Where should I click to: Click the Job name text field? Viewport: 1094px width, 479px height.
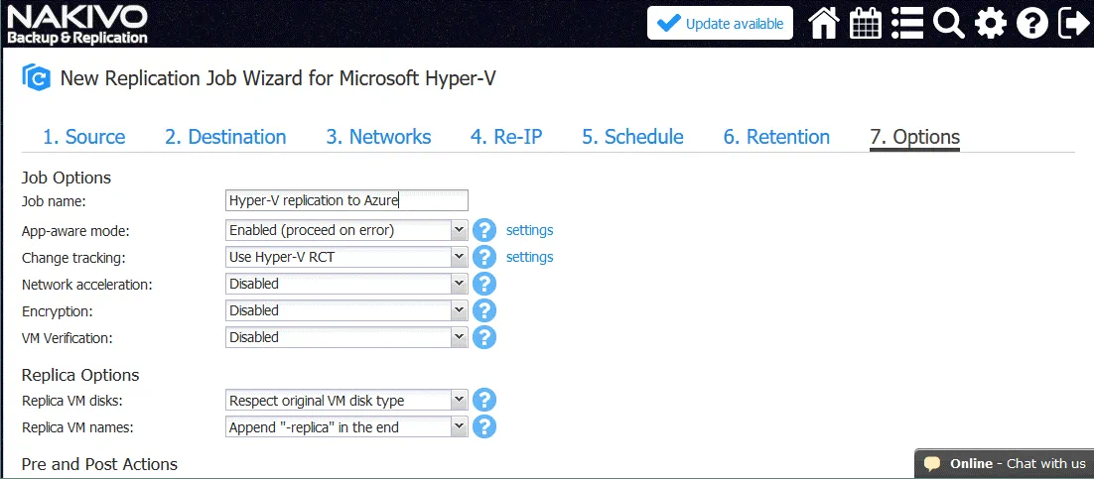(x=346, y=200)
